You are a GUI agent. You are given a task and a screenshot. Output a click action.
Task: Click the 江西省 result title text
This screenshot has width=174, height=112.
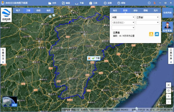pyautogui.click(x=116, y=33)
